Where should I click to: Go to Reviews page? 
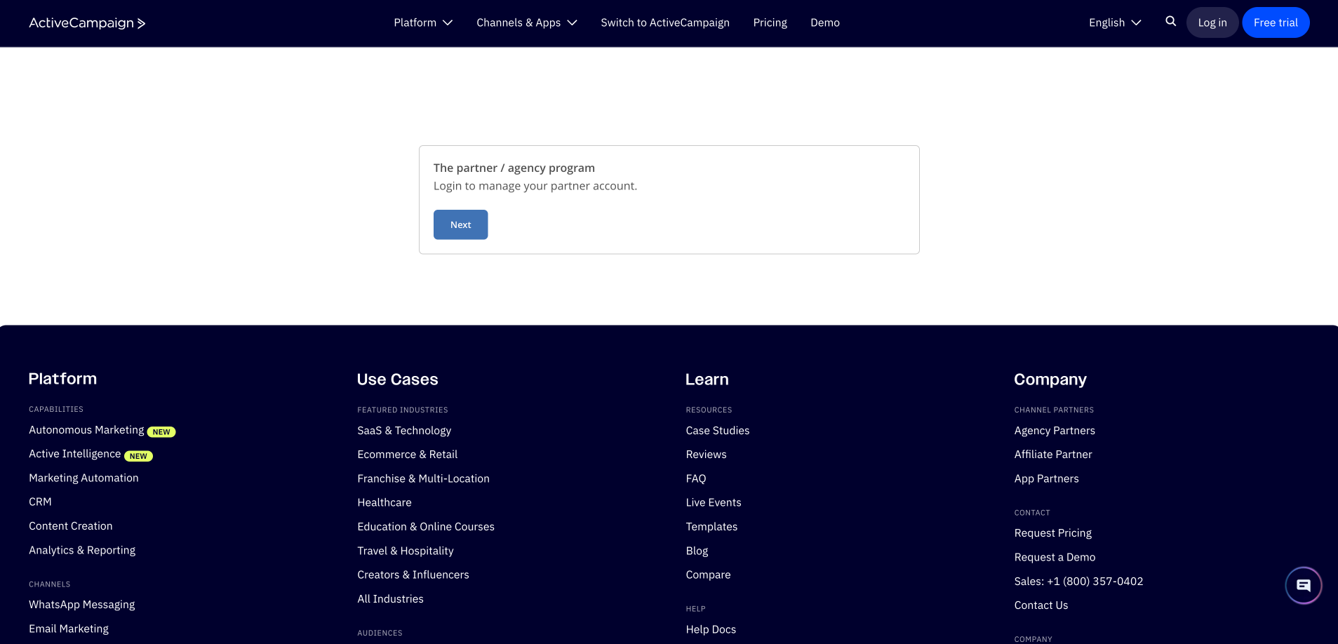coord(707,455)
